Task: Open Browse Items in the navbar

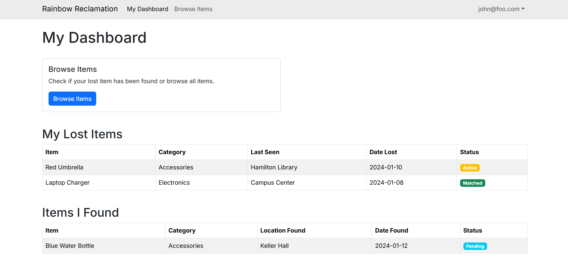Action: (193, 9)
